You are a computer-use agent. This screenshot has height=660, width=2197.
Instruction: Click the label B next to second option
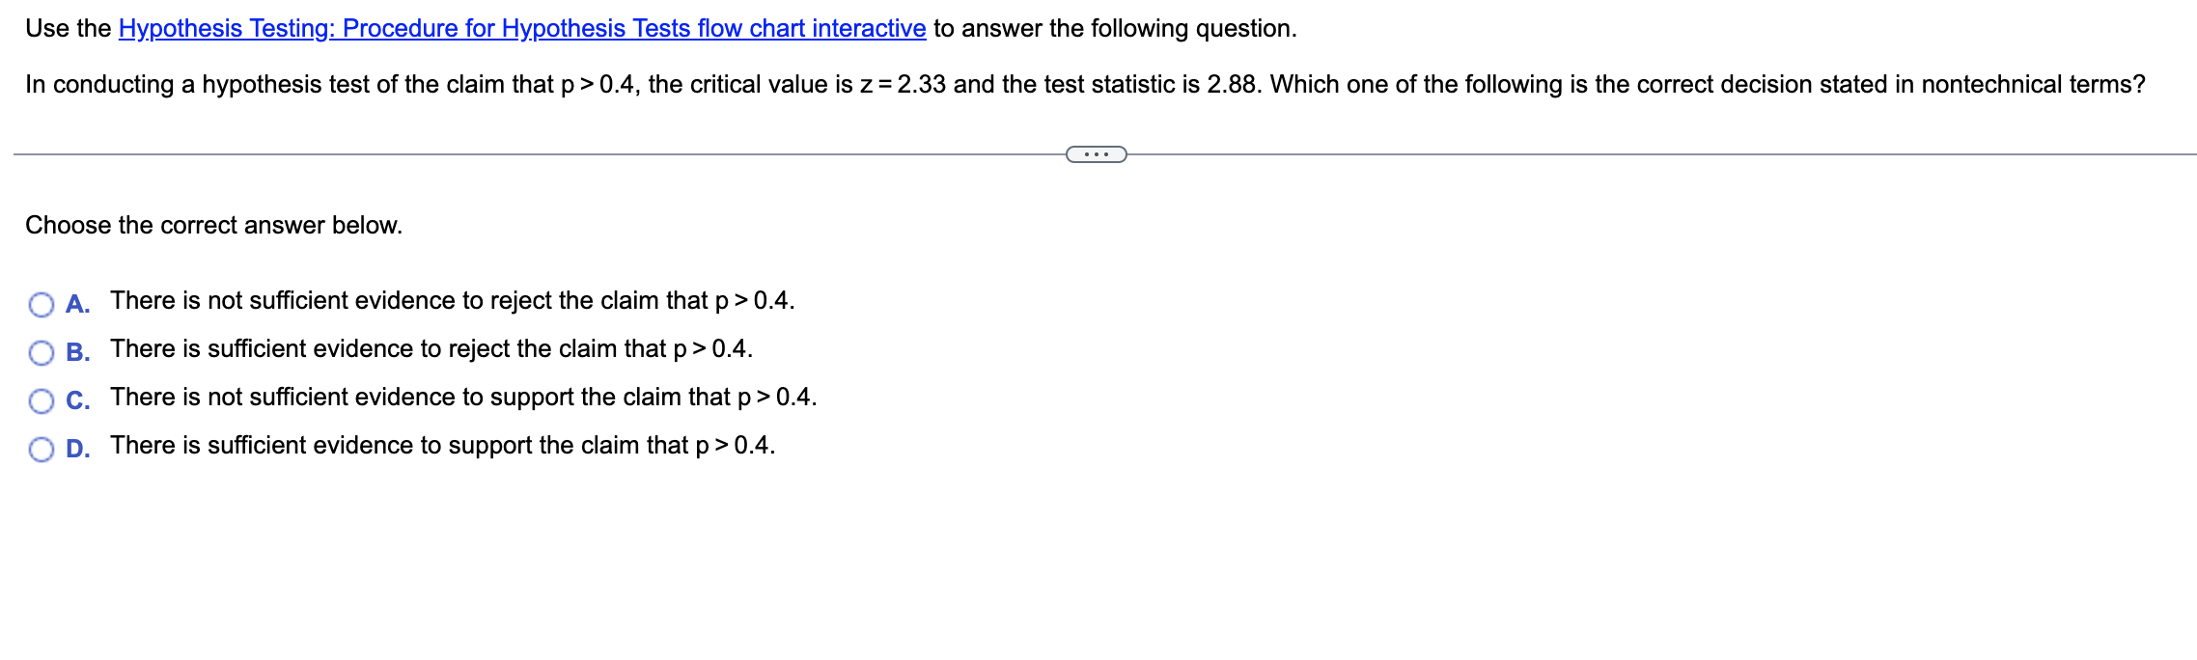tap(75, 351)
